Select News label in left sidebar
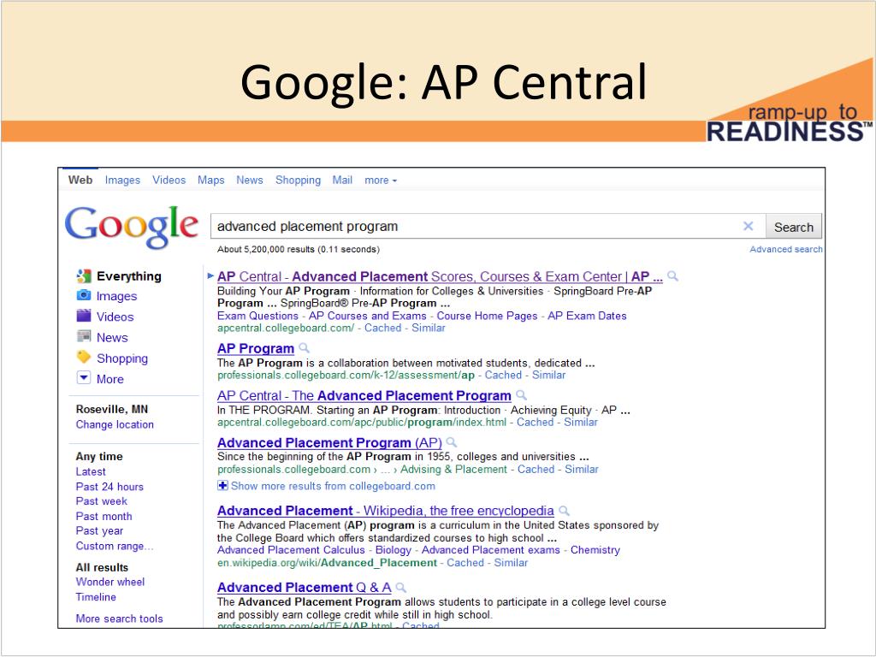Image resolution: width=876 pixels, height=657 pixels. click(112, 337)
